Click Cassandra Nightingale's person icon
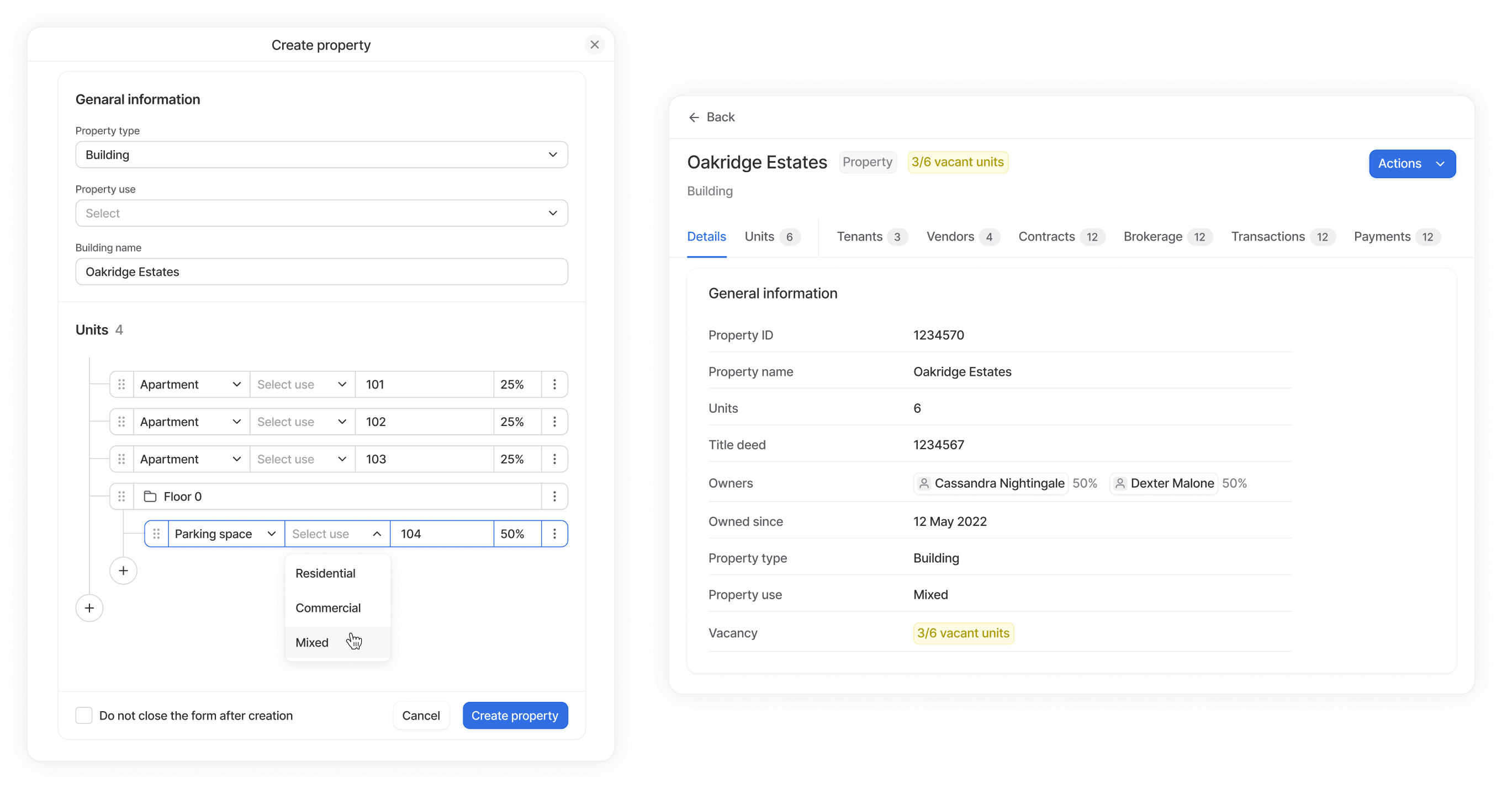The height and width of the screenshot is (789, 1502). [924, 484]
